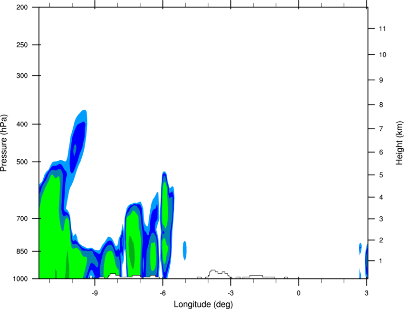The image size is (404, 309).
Task: Click the 5 km height label
Action: pyautogui.click(x=381, y=175)
